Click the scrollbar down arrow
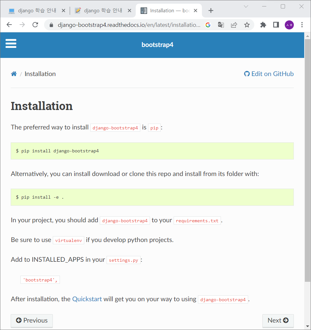This screenshot has height=330, width=311. [308, 326]
